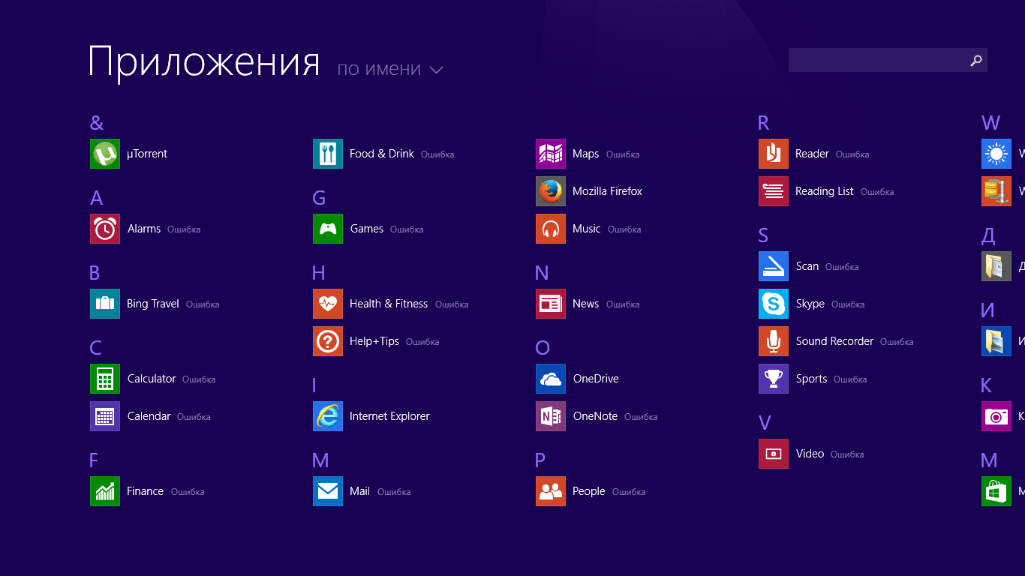This screenshot has height=576, width=1025.
Task: Select the 'R' group header
Action: click(764, 123)
